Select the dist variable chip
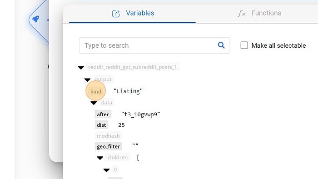 [x=101, y=125]
